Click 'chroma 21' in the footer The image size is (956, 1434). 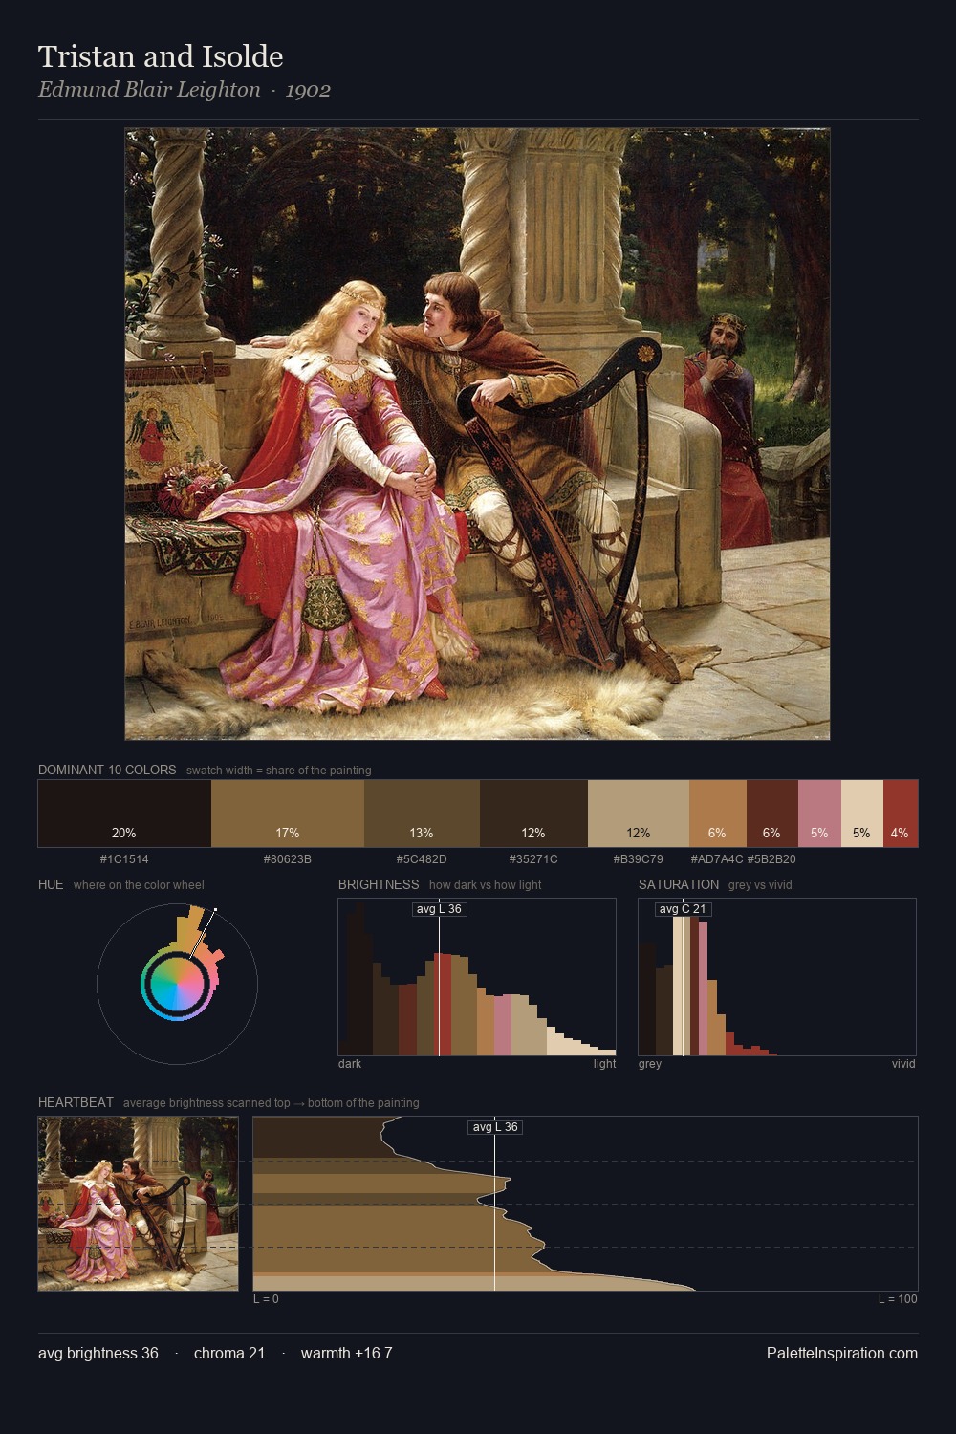pyautogui.click(x=229, y=1353)
